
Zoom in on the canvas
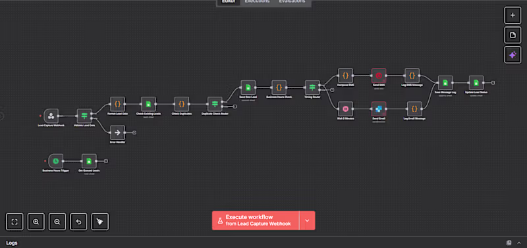tap(36, 222)
